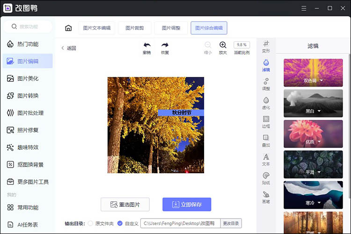The image size is (351, 234).
Task: Apply the 优质 filter thumbnail
Action: click(x=313, y=134)
